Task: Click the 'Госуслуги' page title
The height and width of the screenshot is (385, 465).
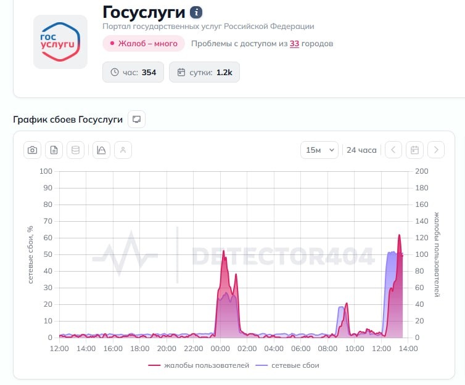Action: [x=144, y=12]
